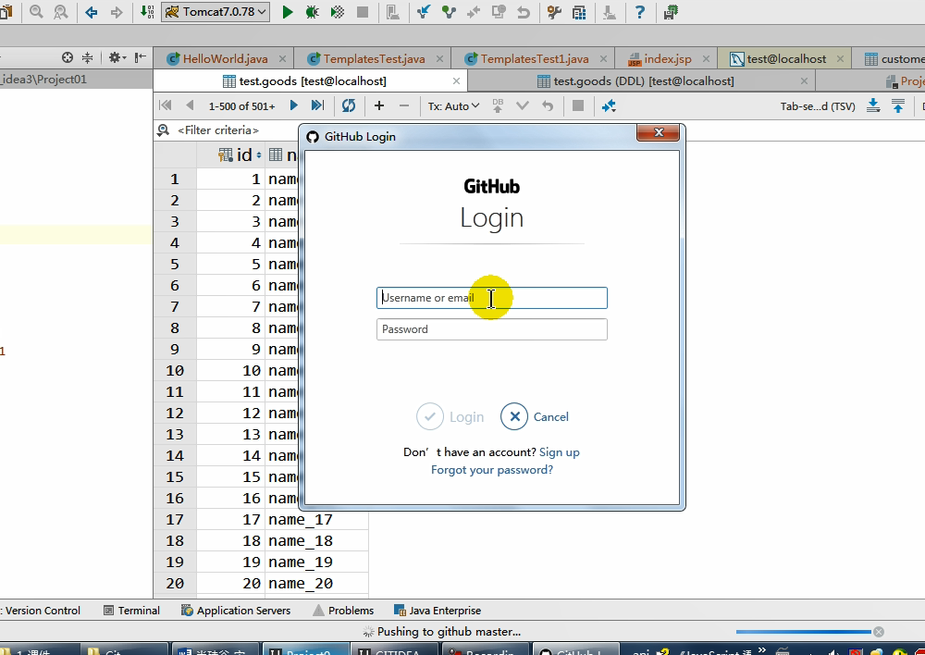This screenshot has height=655, width=925.
Task: Click the Import from file upload icon
Action: pos(898,105)
